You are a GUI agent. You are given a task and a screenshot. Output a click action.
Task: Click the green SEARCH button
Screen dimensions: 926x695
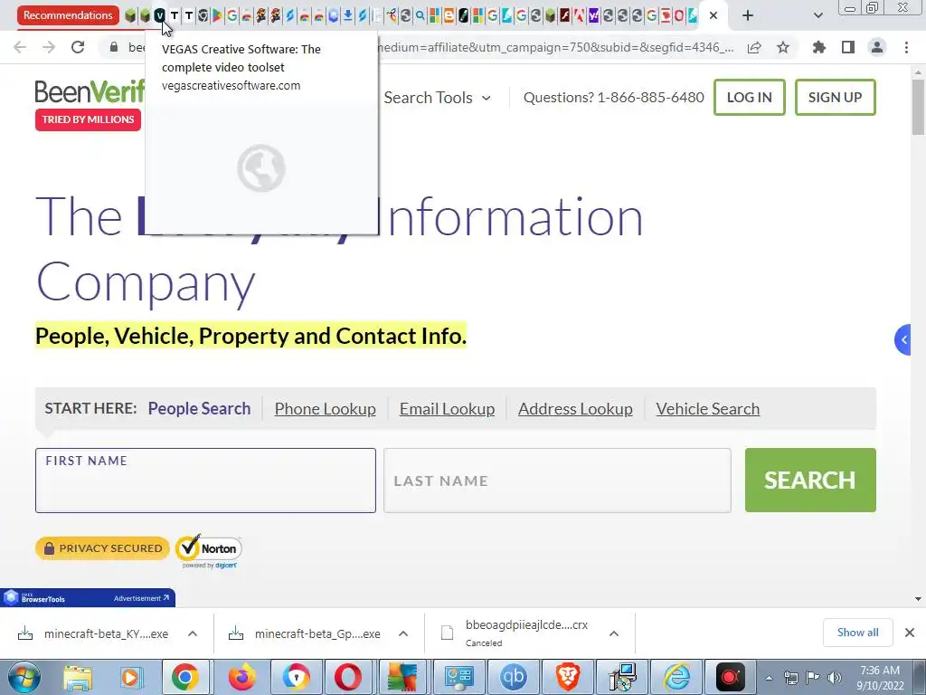tap(810, 480)
